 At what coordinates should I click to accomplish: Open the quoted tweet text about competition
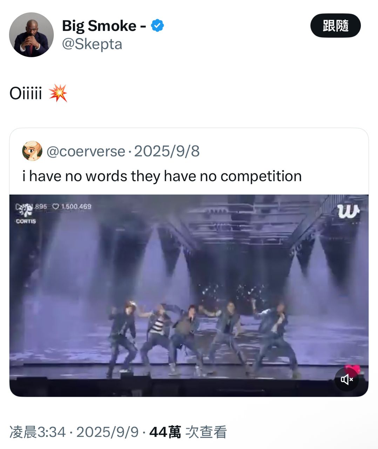162,176
